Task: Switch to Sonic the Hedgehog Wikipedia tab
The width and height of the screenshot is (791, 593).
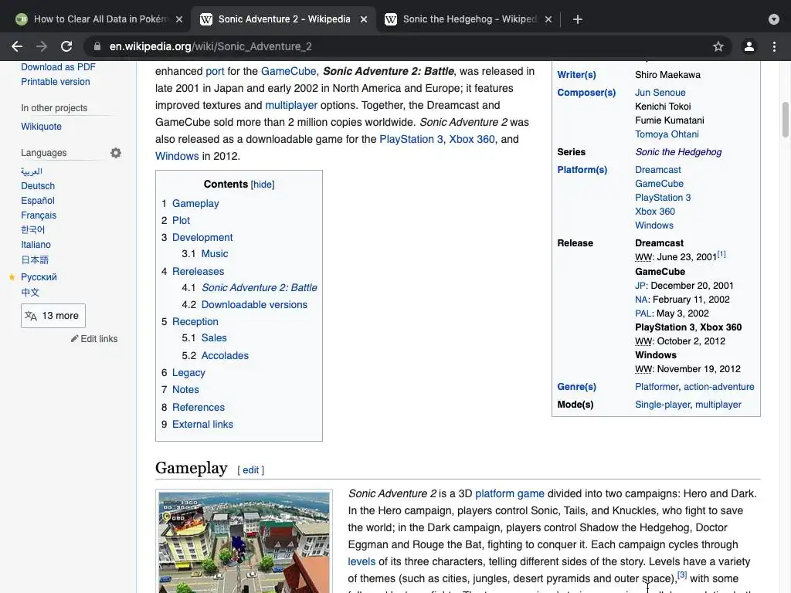Action: pyautogui.click(x=467, y=19)
